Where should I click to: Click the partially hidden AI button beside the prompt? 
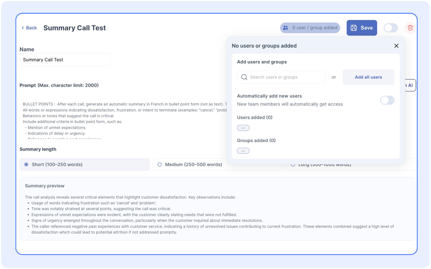[410, 85]
